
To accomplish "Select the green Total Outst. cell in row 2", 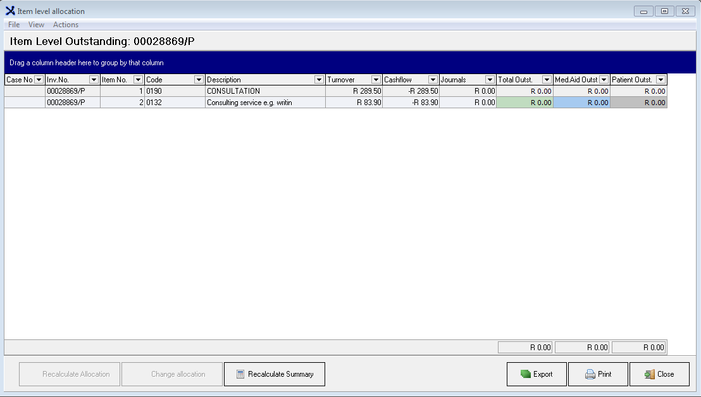I will [x=524, y=103].
